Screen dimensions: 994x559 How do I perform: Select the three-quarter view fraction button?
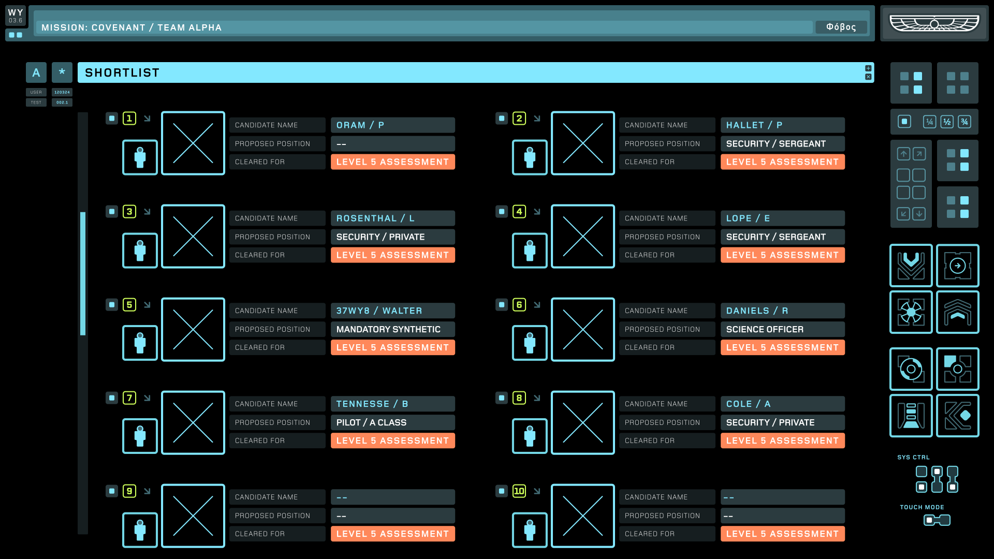click(964, 122)
